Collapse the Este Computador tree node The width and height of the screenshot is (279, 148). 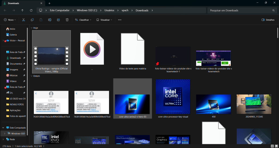[3, 128]
